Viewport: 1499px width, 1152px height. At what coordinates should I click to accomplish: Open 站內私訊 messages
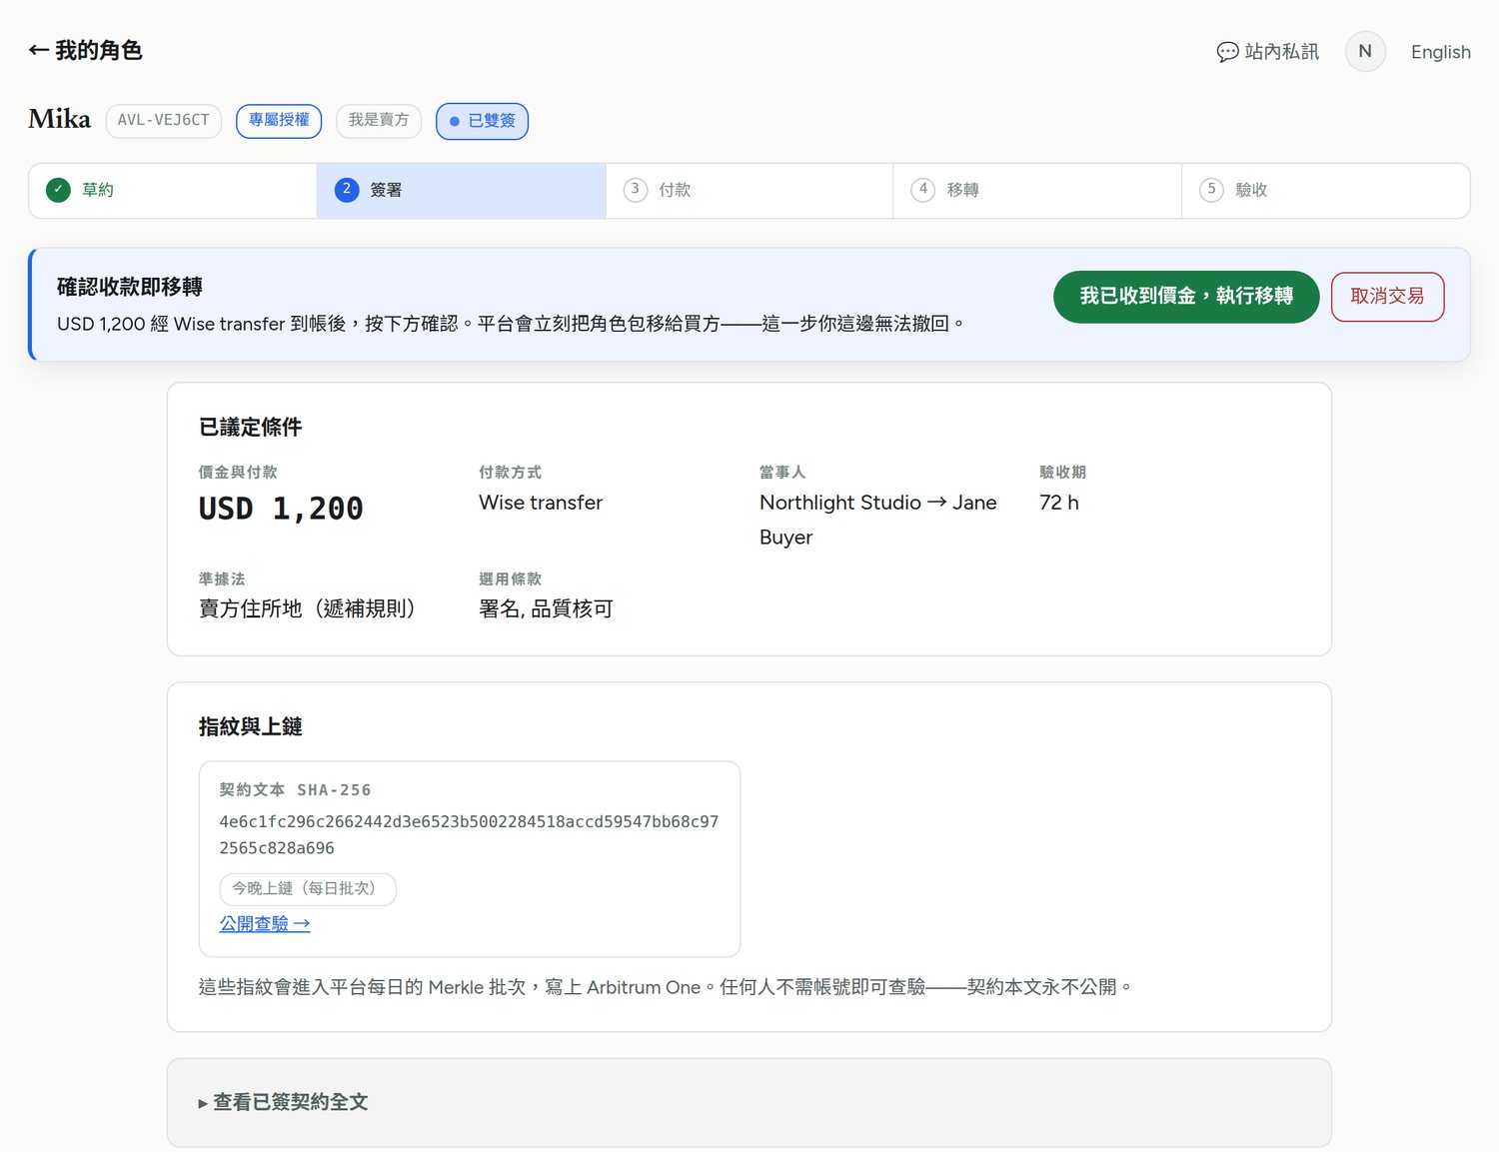pos(1267,52)
